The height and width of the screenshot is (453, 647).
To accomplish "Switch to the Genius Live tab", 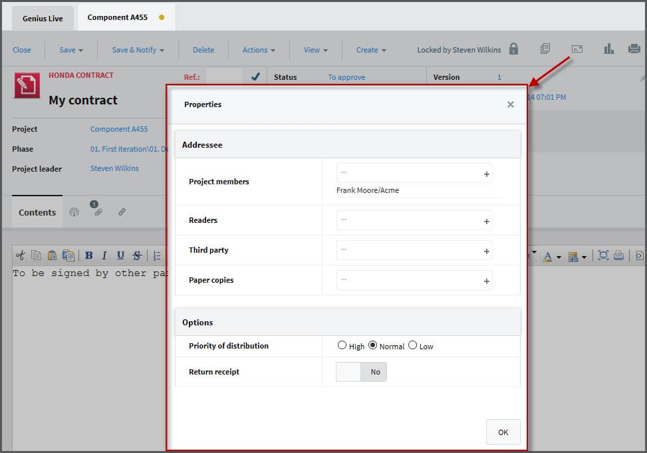I will pyautogui.click(x=43, y=19).
